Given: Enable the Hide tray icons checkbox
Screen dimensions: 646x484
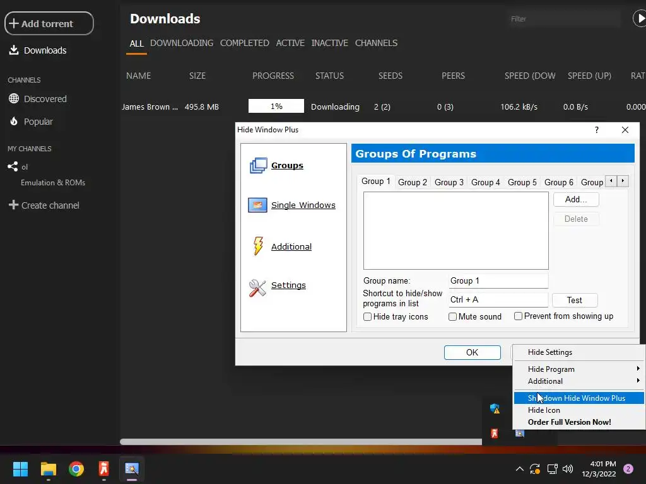Looking at the screenshot, I should click(x=368, y=316).
